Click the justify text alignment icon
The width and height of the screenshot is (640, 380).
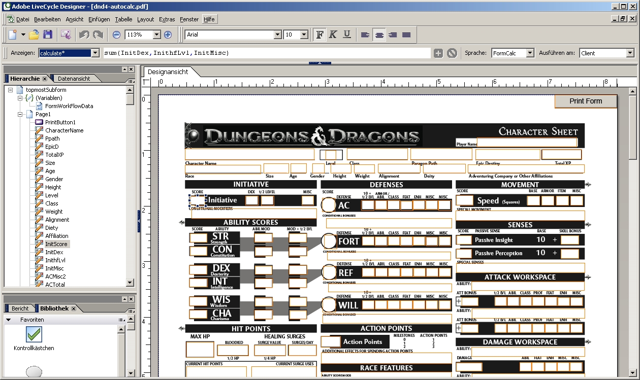(x=406, y=35)
